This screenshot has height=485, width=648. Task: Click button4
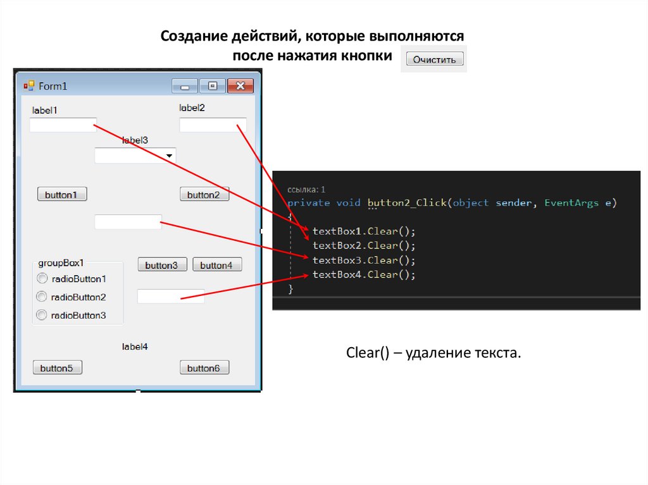218,265
